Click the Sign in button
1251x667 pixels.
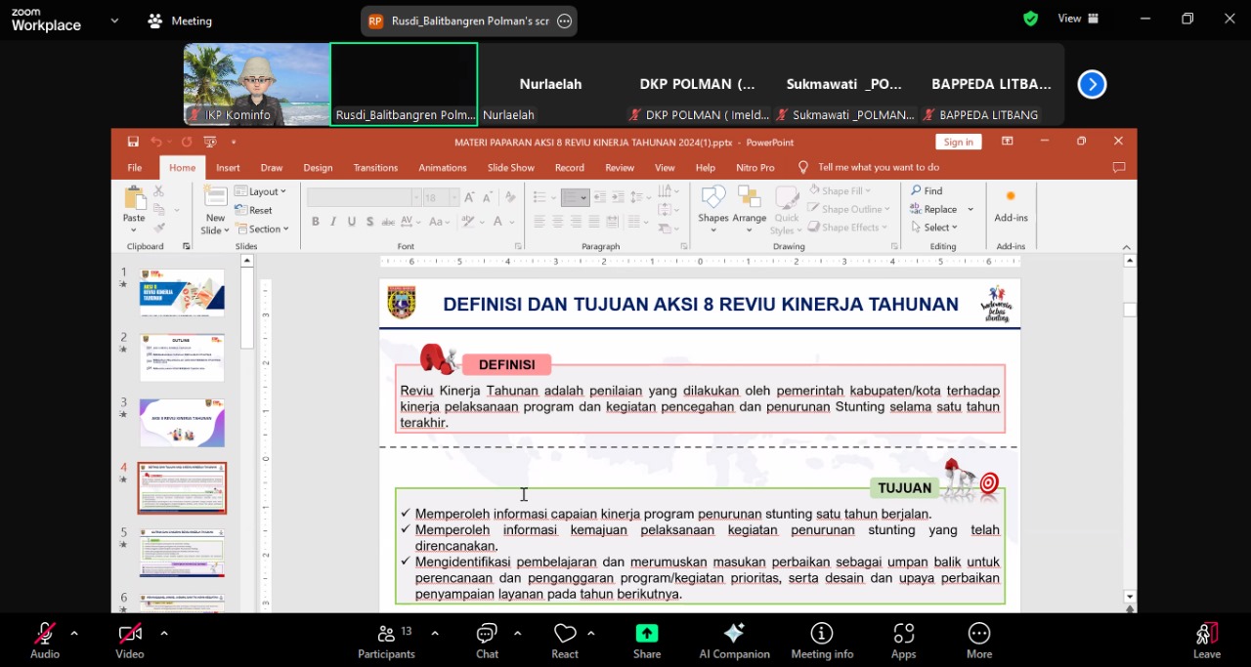[x=958, y=142]
